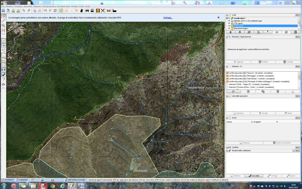Click the move layer up arrow button
Screen dimensions: 302x189
coord(230,32)
